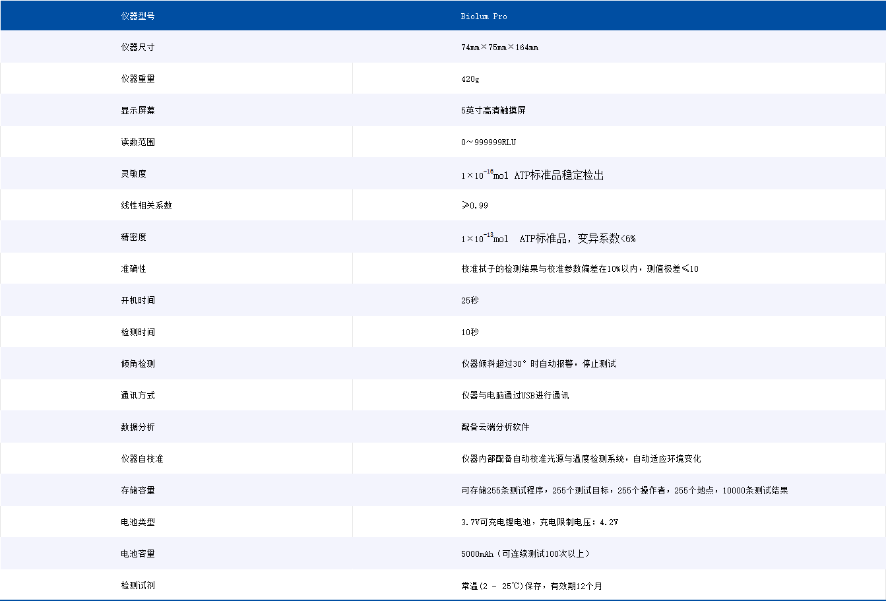
Task: Click the 电池类型 battery type label
Action: (x=137, y=522)
